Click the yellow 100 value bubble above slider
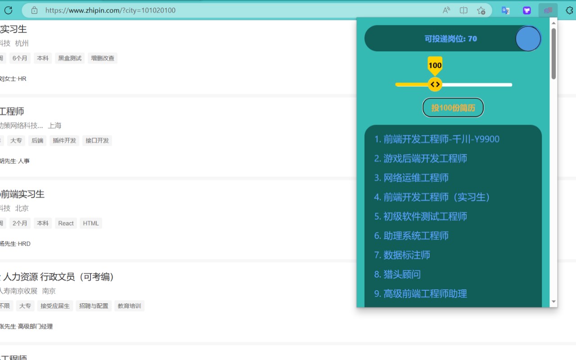The width and height of the screenshot is (576, 360). tap(435, 65)
